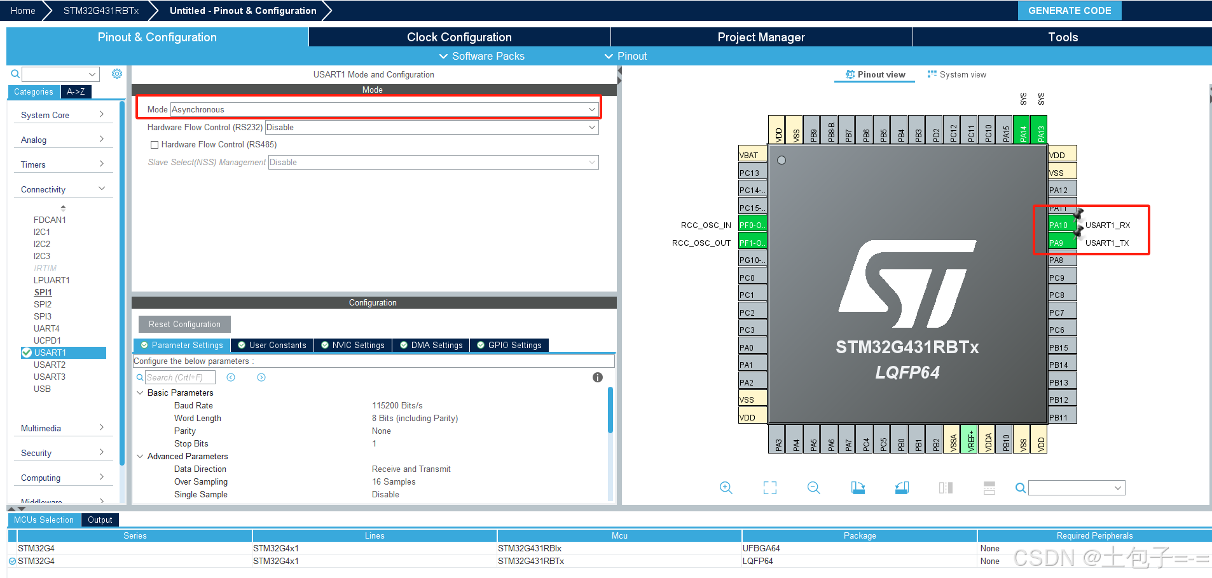
Task: Open the pin search dropdown
Action: tap(1077, 488)
